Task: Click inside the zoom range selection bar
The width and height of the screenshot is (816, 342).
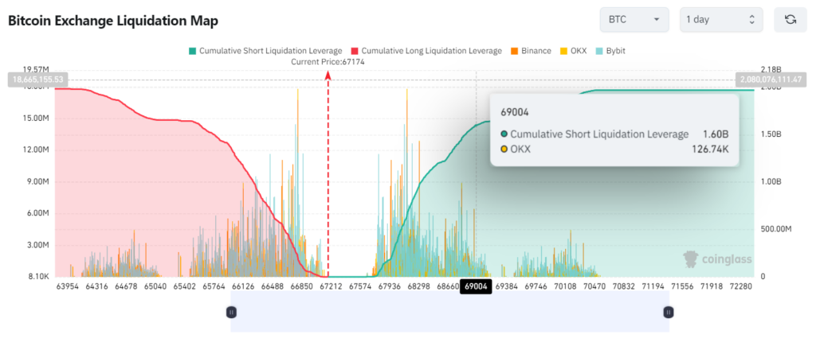Action: point(449,312)
